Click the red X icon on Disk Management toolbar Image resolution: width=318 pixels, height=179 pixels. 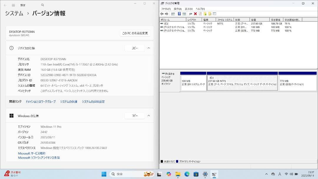(x=195, y=14)
